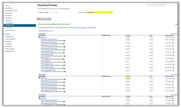
Task: Open the Knowledge Base link
Action: pos(92,27)
